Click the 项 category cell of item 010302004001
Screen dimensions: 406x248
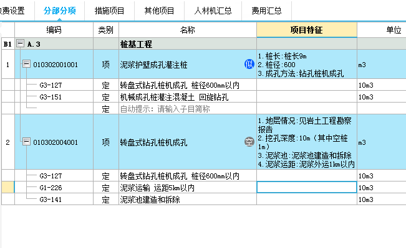tap(106, 142)
